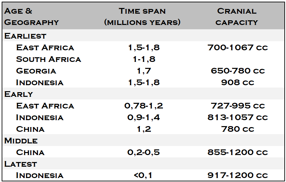Image resolution: width=286 pixels, height=182 pixels.
Task: Click the 813-1057 cc cell
Action: coord(237,117)
